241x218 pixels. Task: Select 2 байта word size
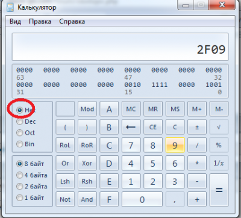click(x=20, y=187)
